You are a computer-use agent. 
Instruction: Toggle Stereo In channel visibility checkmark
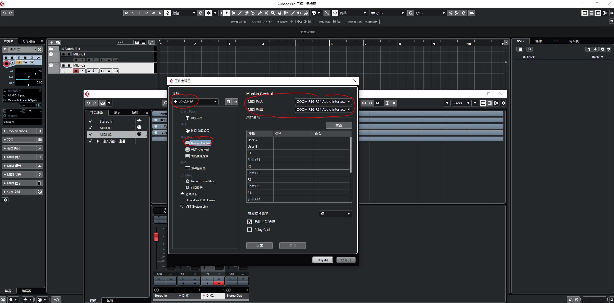point(90,121)
